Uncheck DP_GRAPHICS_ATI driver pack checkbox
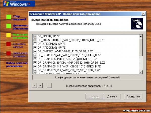The width and height of the screenshot is (151, 113). click(35, 55)
